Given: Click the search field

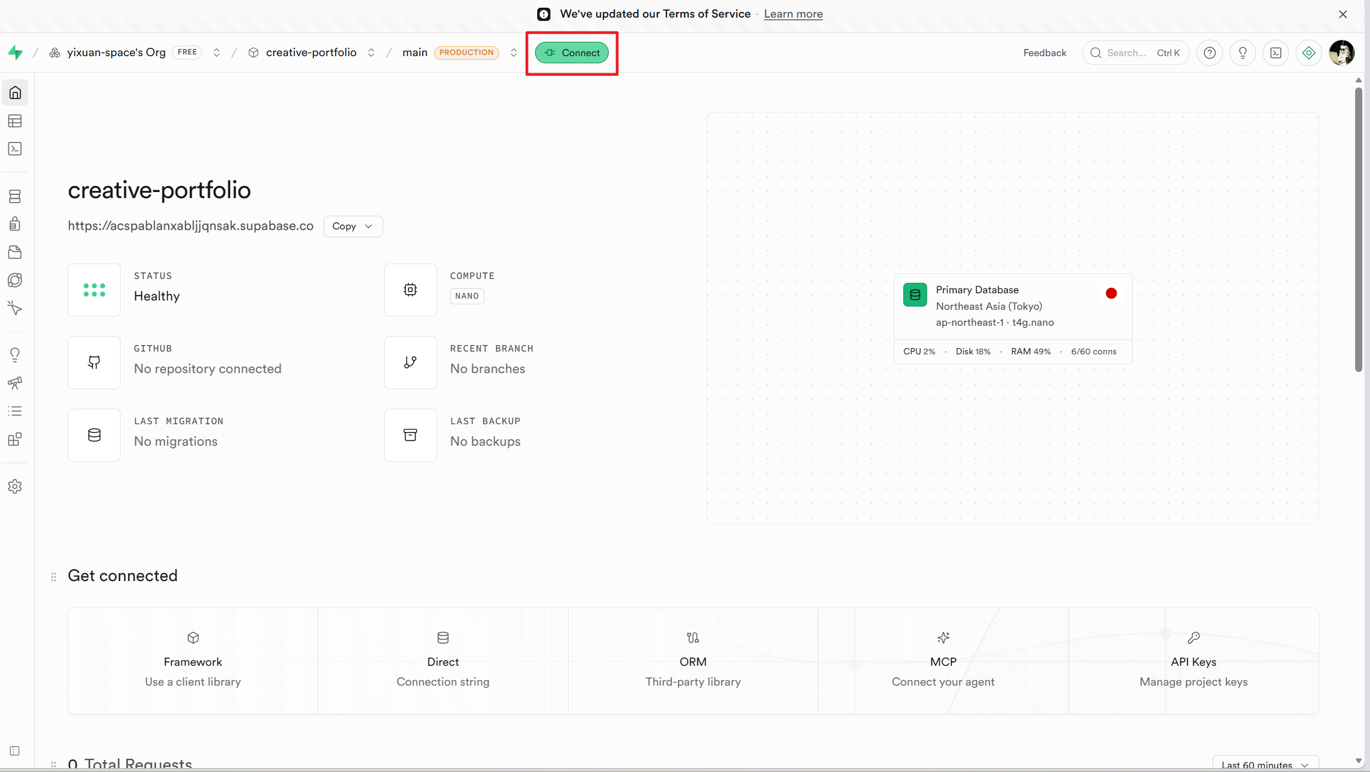Looking at the screenshot, I should click(1136, 53).
